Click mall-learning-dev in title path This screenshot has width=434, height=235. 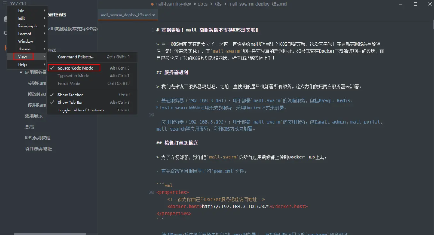[173, 4]
